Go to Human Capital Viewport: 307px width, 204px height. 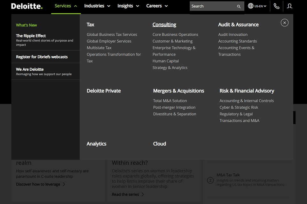click(166, 61)
